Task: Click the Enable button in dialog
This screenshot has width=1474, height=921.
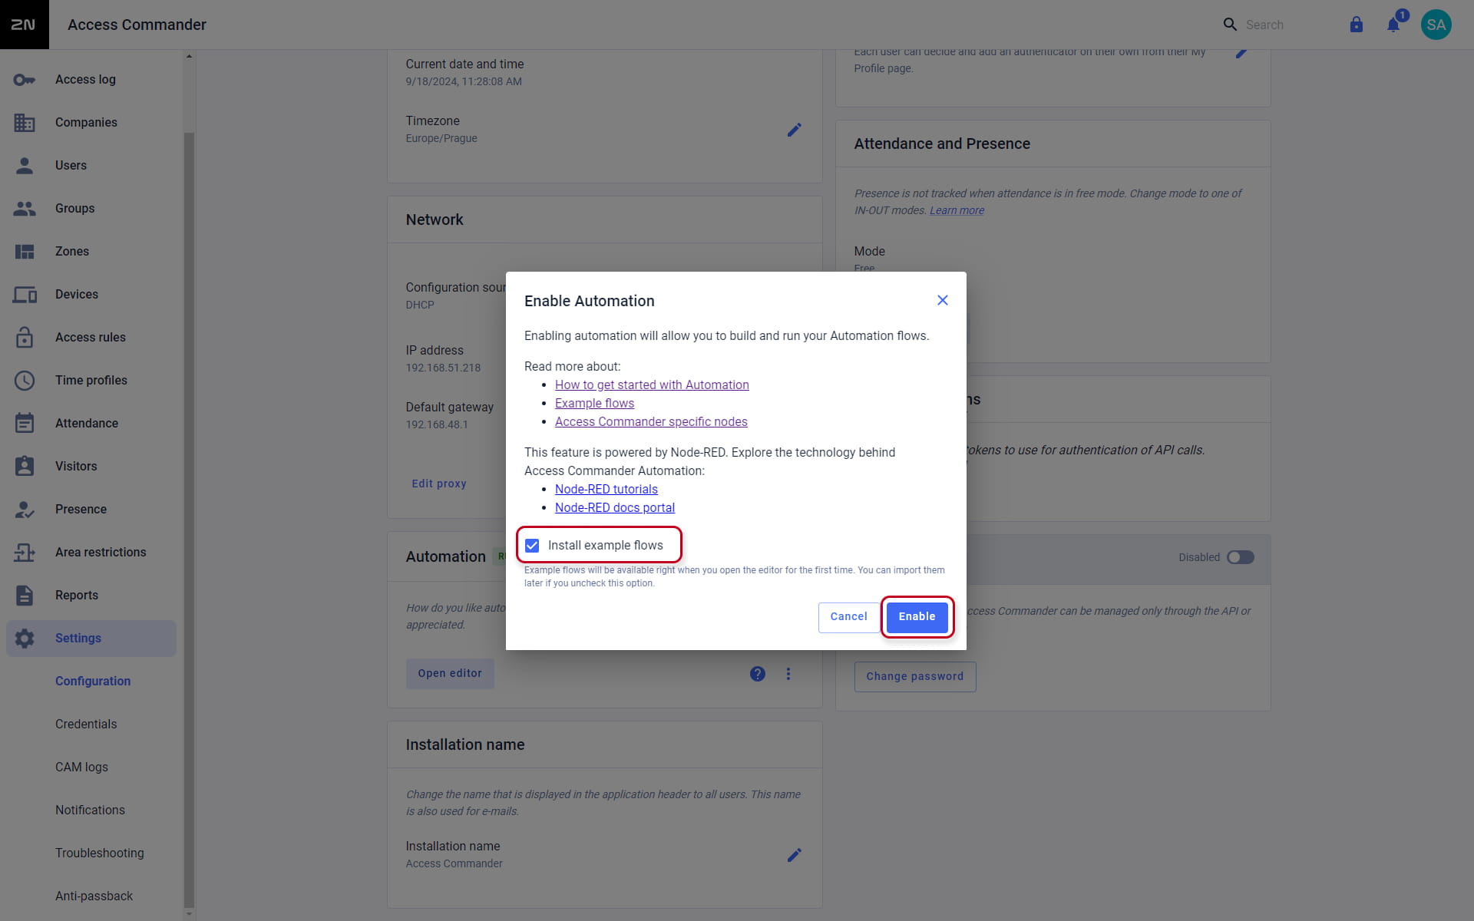Action: (x=917, y=617)
